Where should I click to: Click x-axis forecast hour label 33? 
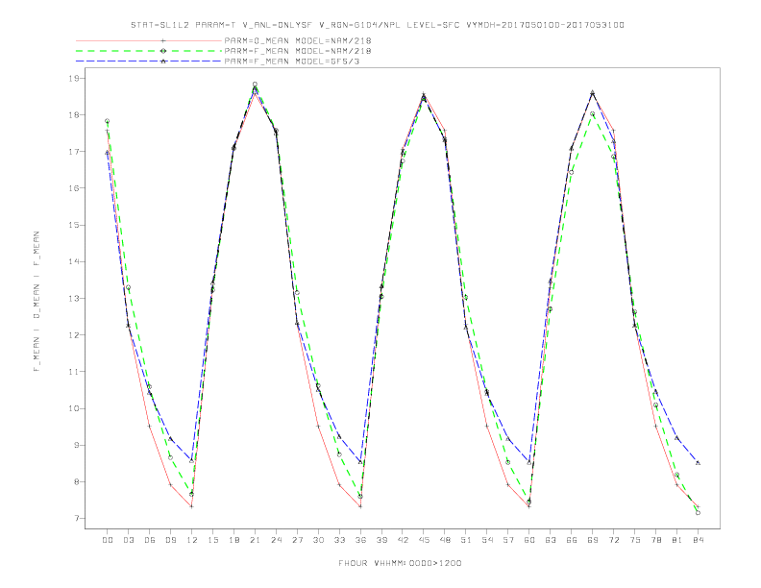339,540
